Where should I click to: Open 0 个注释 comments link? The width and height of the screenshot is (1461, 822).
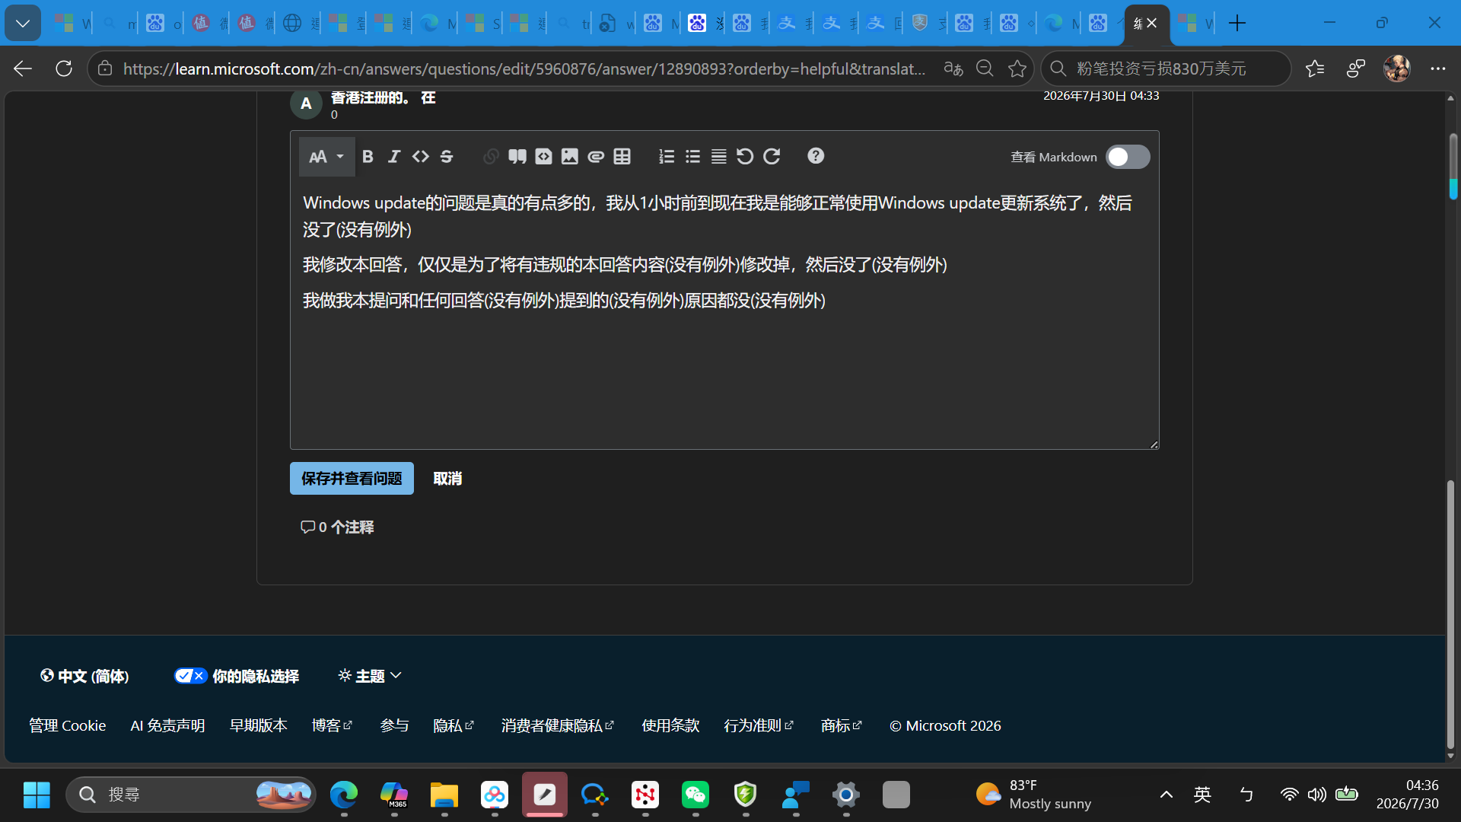[337, 527]
